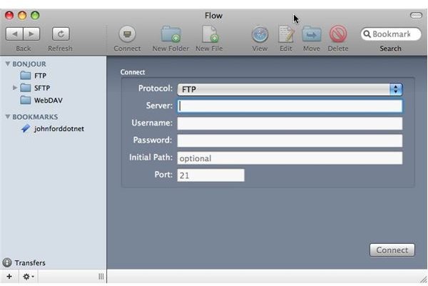428x286 pixels.
Task: Click the Refresh toolbar button
Action: click(61, 34)
